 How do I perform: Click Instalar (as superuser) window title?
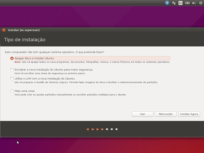coord(24,30)
